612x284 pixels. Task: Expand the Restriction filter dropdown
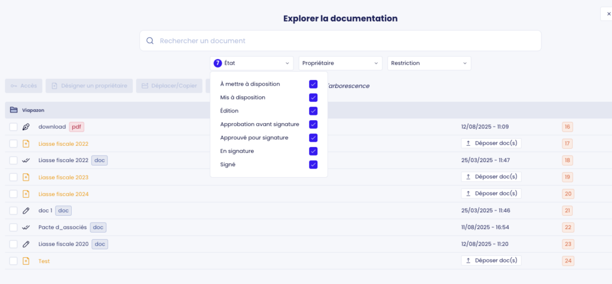(x=429, y=63)
